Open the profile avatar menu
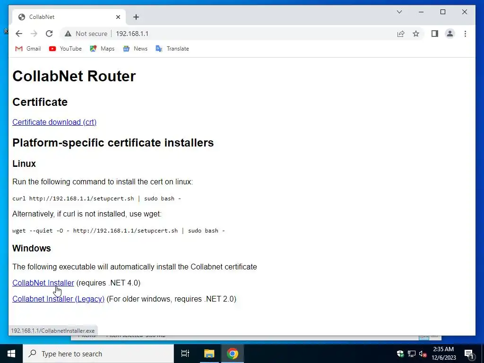484x363 pixels. [450, 34]
